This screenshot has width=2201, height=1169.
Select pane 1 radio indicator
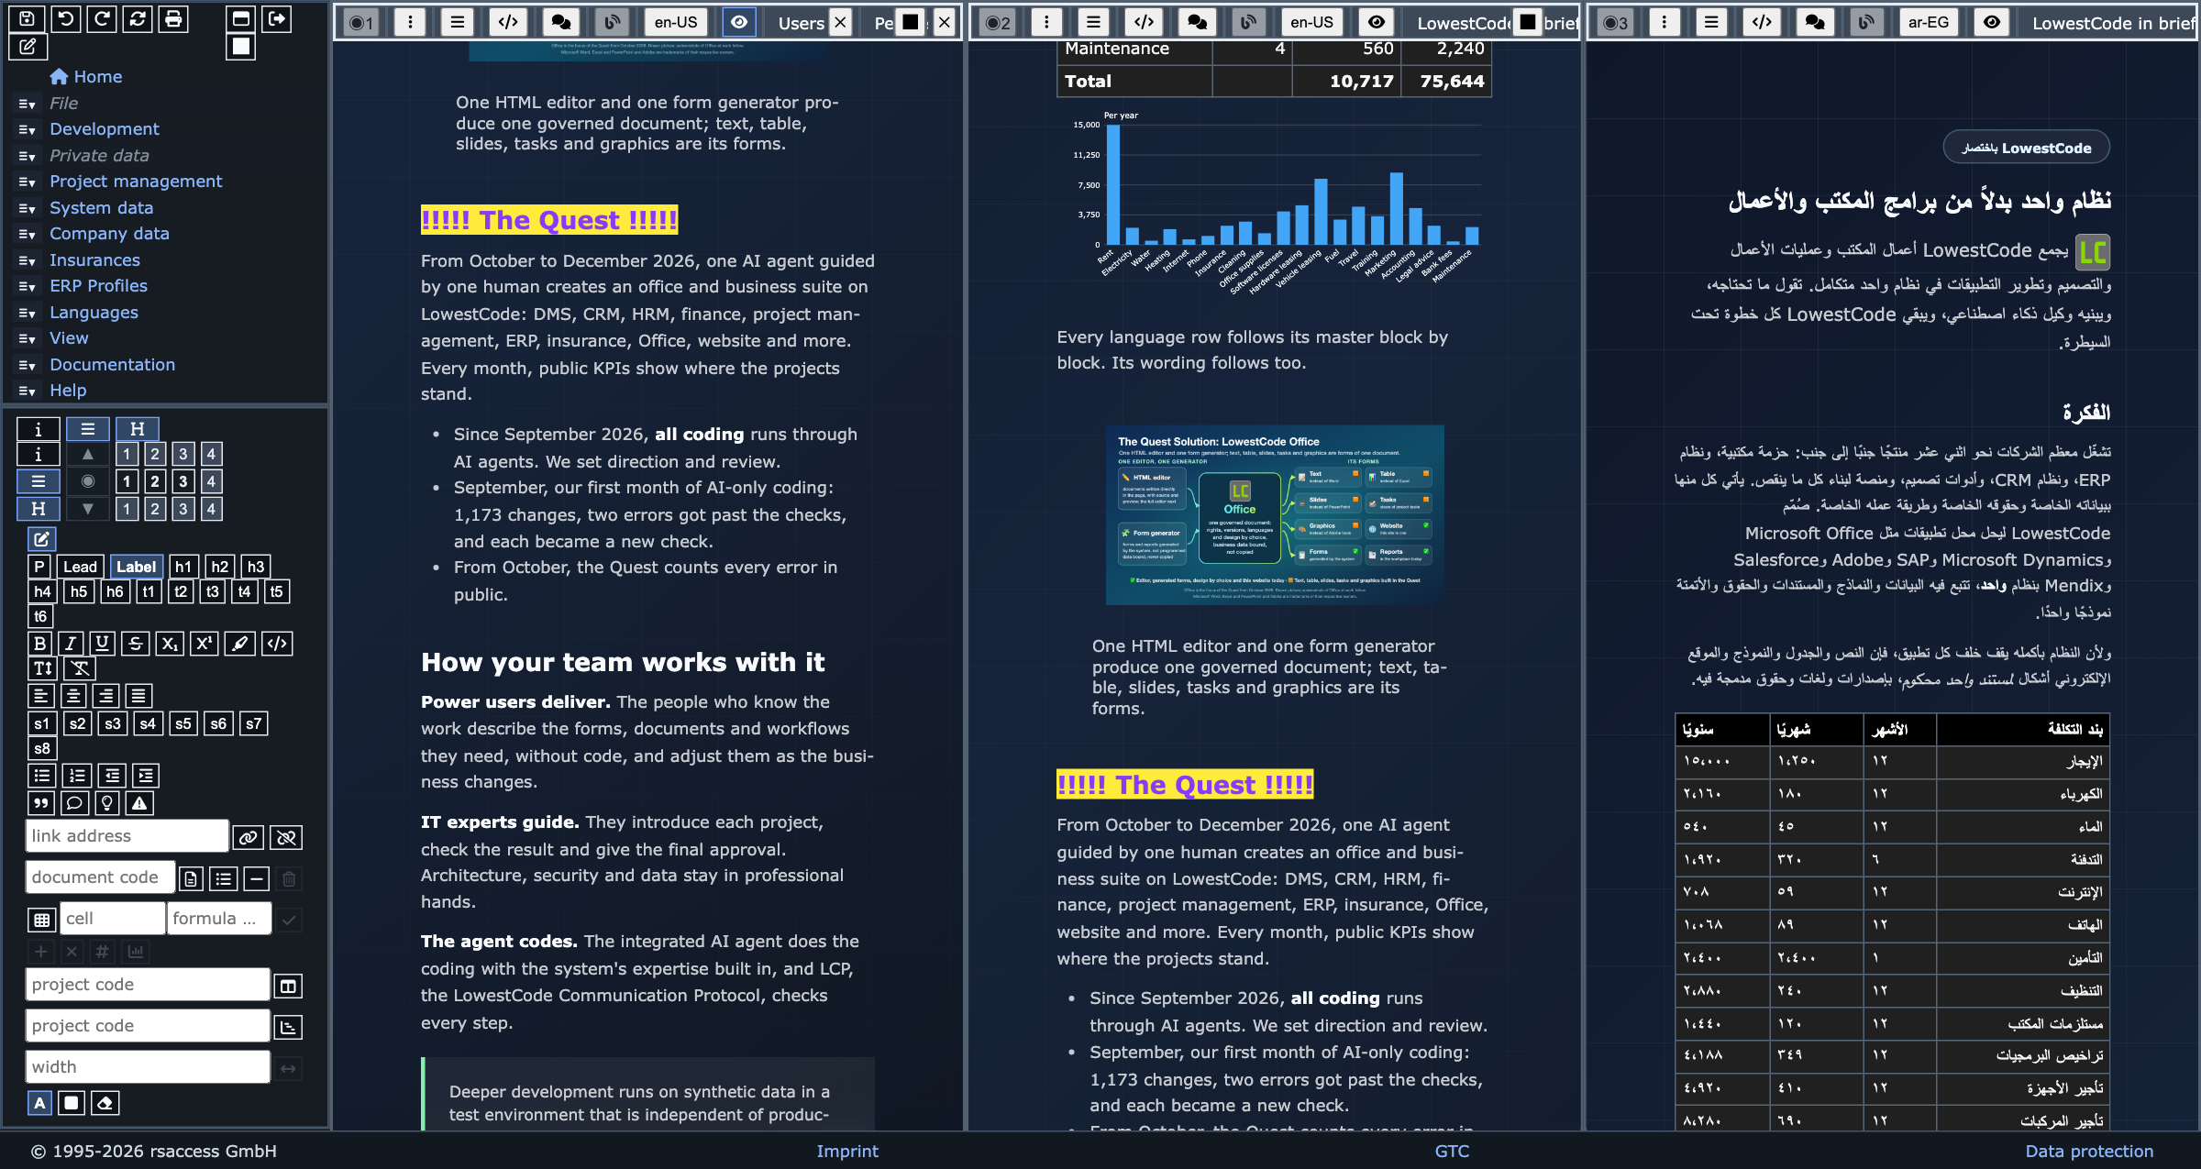point(360,22)
